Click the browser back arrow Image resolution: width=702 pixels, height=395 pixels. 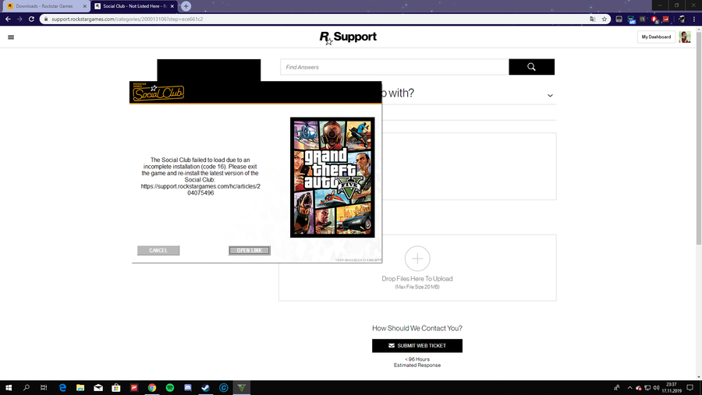pos(8,19)
